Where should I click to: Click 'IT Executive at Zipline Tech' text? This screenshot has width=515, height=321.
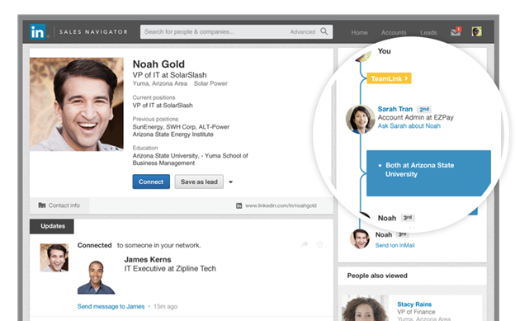click(170, 269)
